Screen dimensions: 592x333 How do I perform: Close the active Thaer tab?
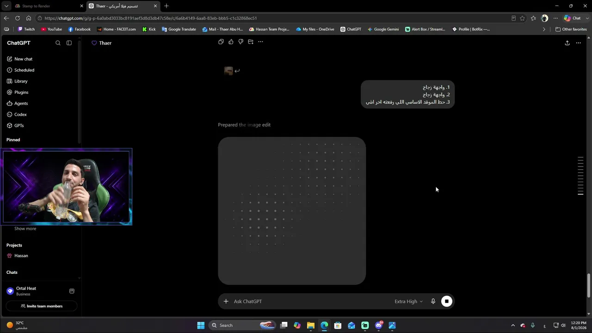click(155, 6)
